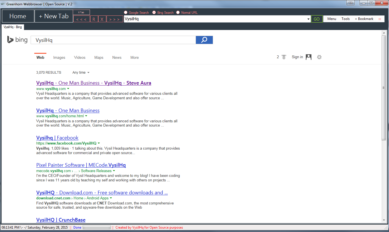Reload the page with the R button
The image size is (389, 232).
94,19
